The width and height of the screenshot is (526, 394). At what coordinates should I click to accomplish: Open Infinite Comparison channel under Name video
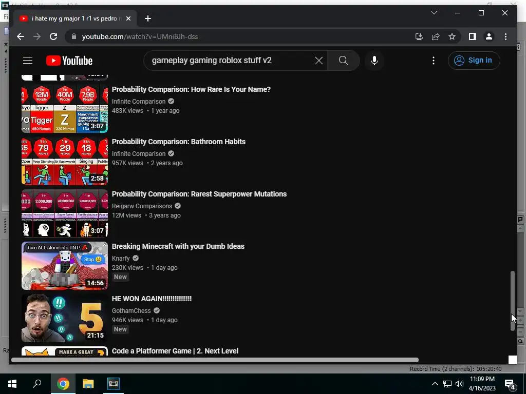(x=139, y=101)
